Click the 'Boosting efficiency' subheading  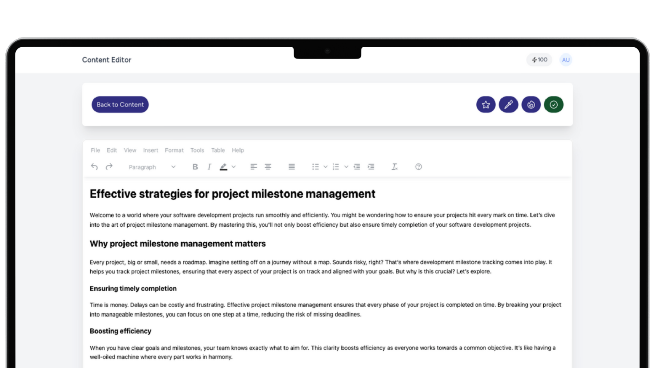point(120,331)
